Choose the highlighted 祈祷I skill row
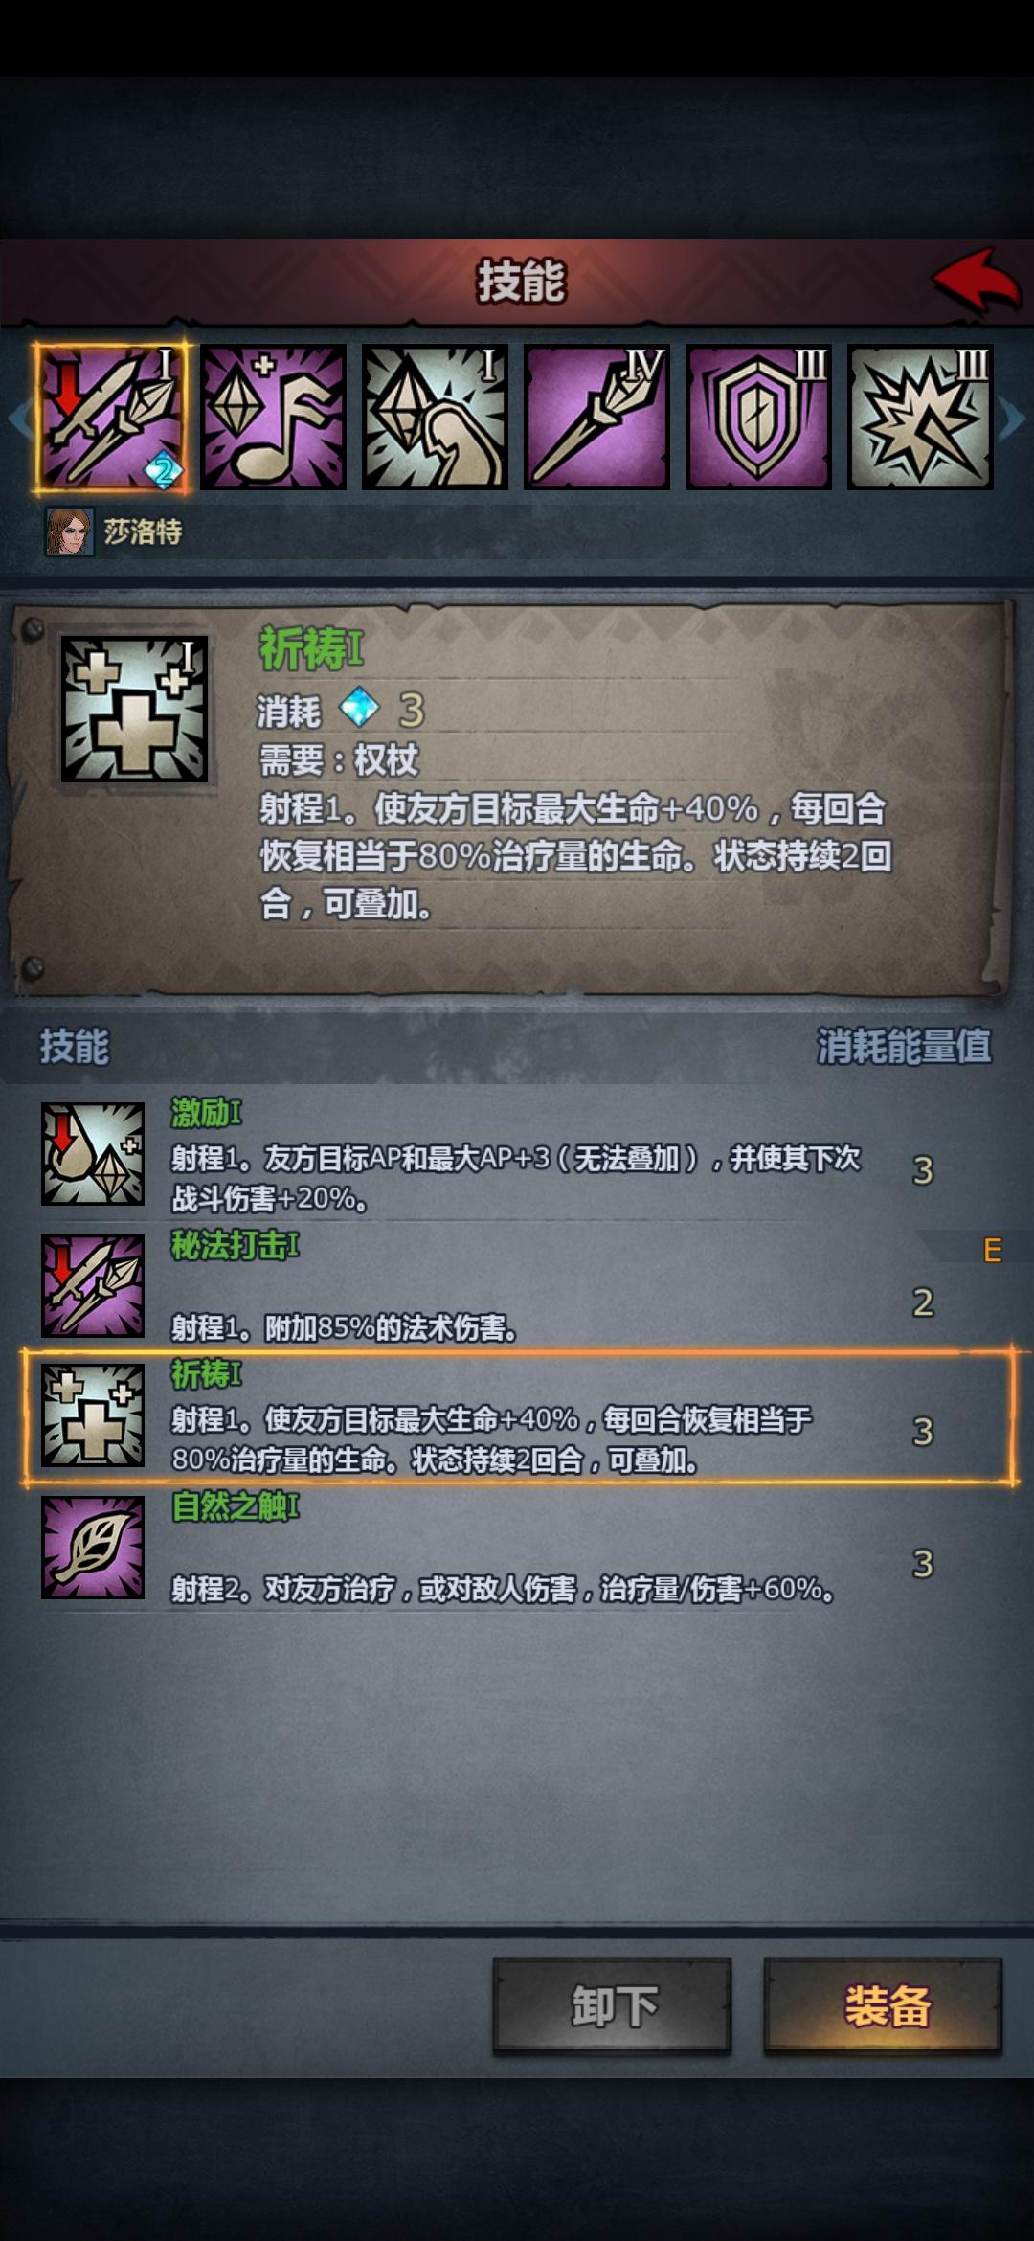 pyautogui.click(x=517, y=1416)
